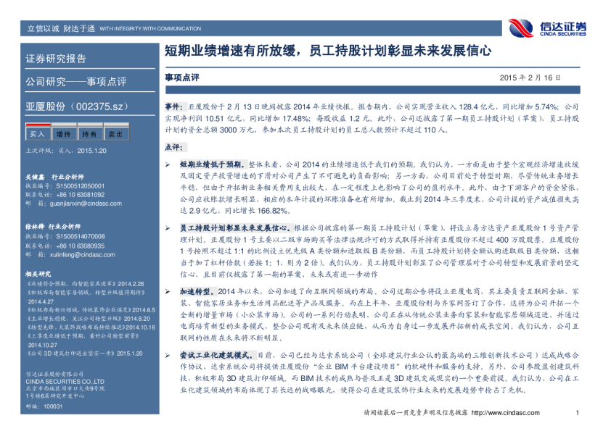This screenshot has height=431, width=611.
Task: Click the arrow bullet before 员工持股计划彰显未来发展信心
Action: [166, 227]
